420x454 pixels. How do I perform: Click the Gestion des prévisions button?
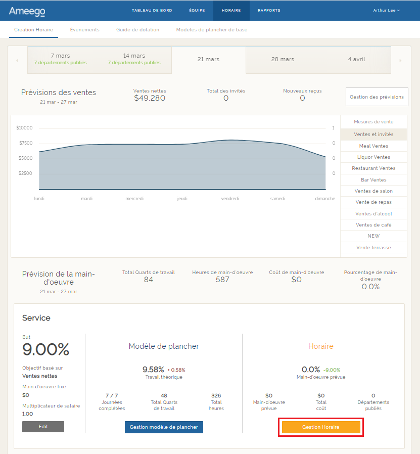377,97
